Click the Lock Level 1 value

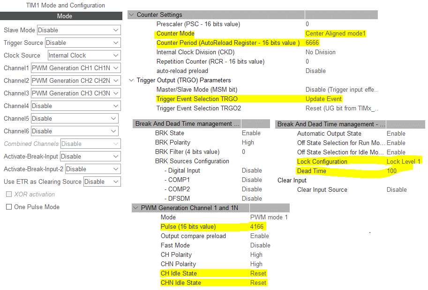[404, 161]
